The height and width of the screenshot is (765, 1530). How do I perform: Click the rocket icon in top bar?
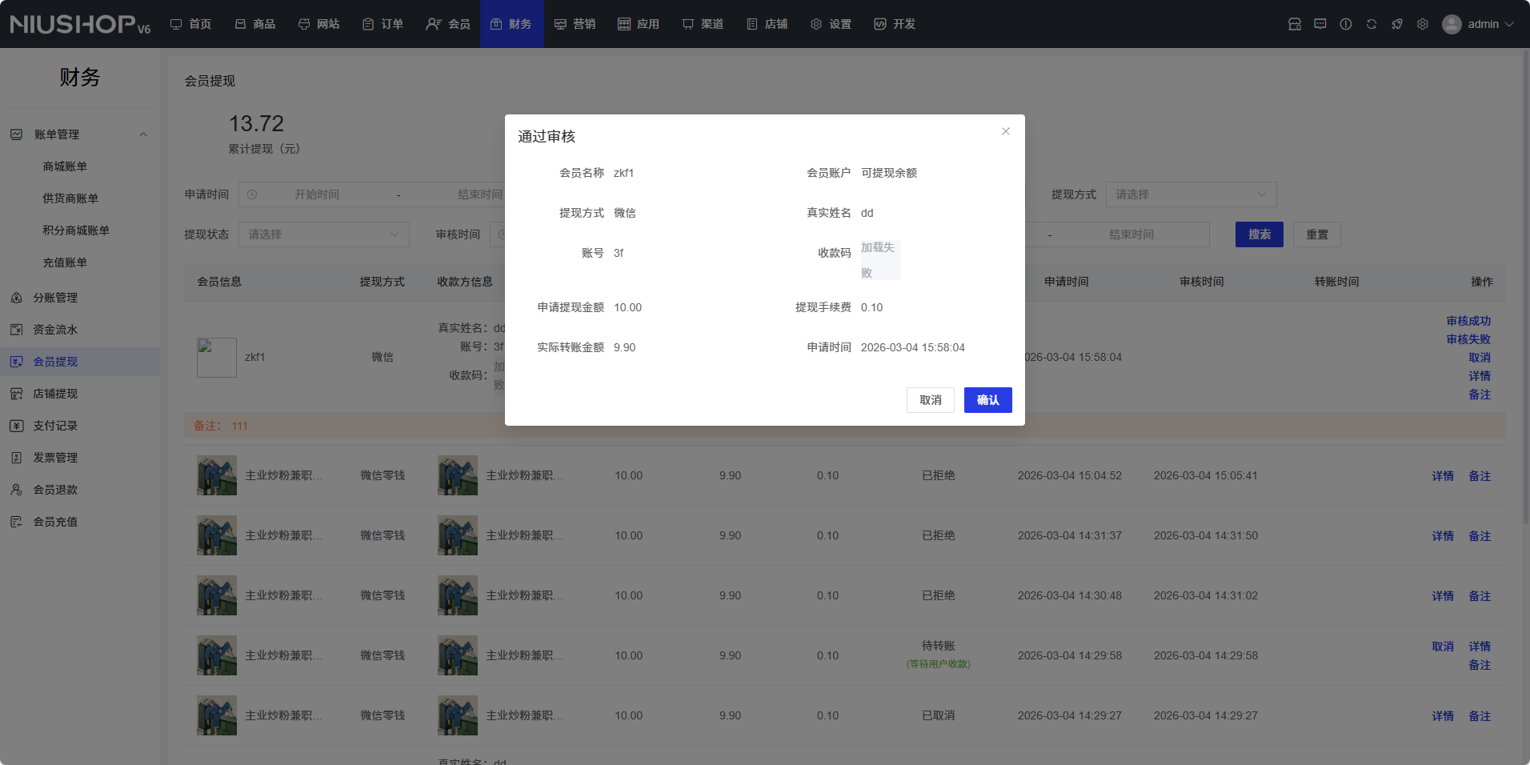point(1397,24)
